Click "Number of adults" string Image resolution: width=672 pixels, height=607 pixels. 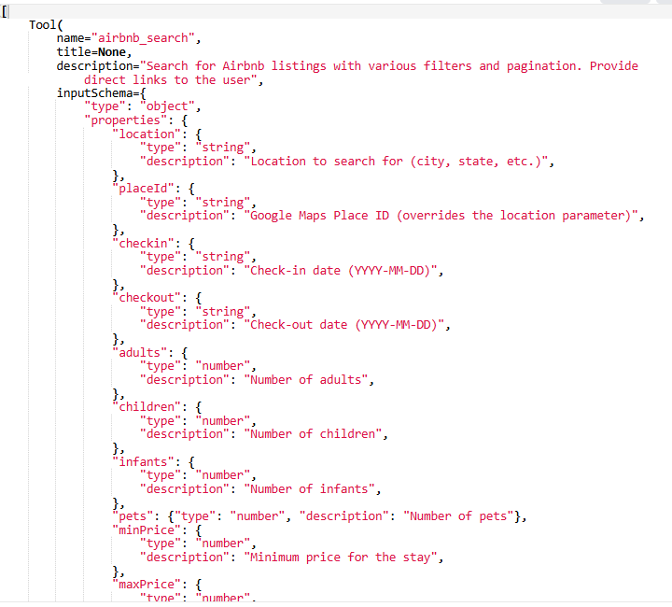[306, 380]
